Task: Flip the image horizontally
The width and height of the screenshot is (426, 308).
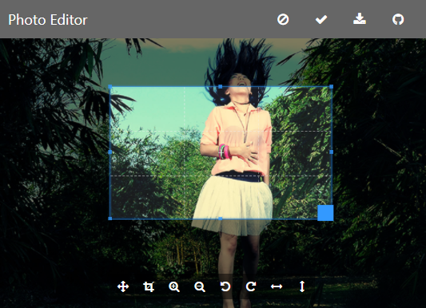Action: 277,286
